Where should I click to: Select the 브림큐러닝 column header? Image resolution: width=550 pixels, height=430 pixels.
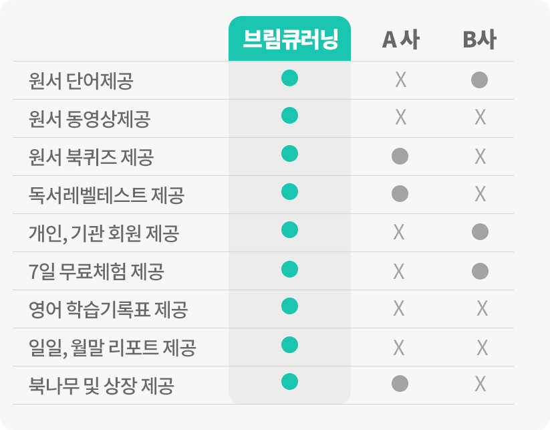pos(290,39)
